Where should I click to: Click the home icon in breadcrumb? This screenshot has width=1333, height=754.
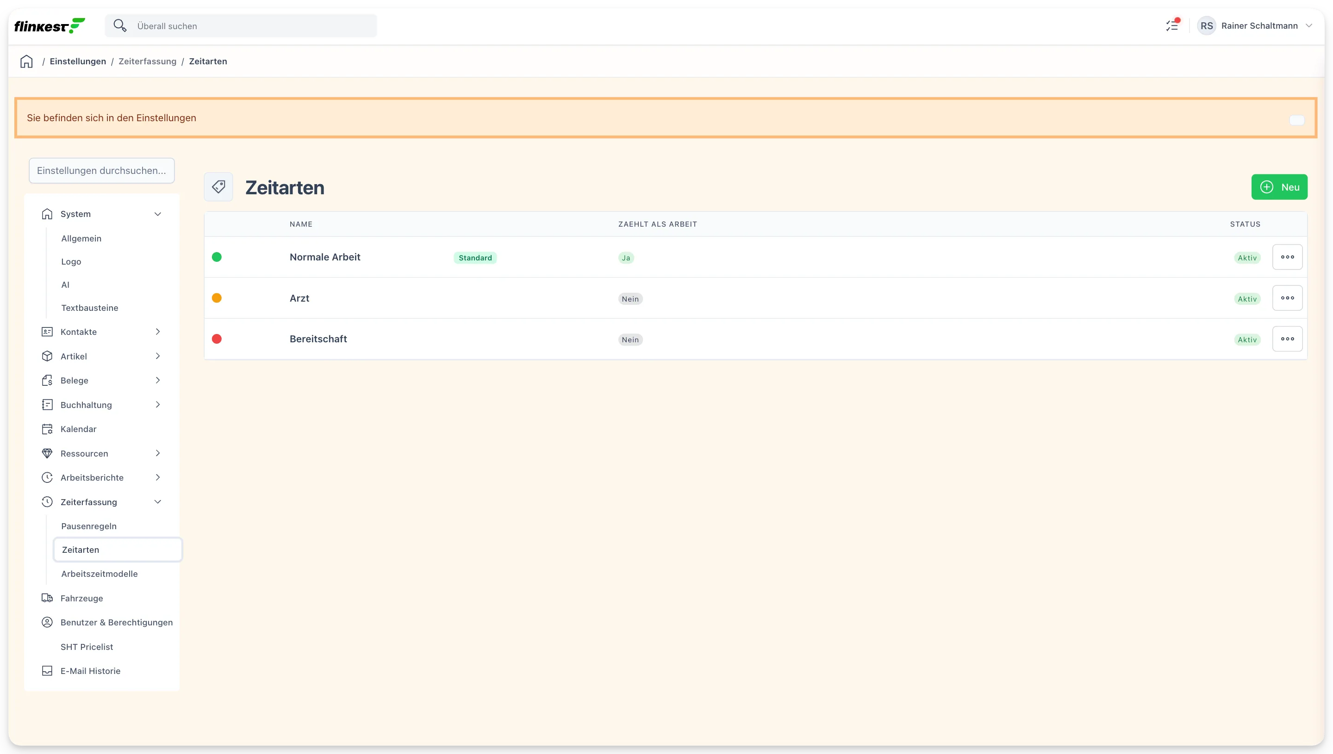[26, 61]
